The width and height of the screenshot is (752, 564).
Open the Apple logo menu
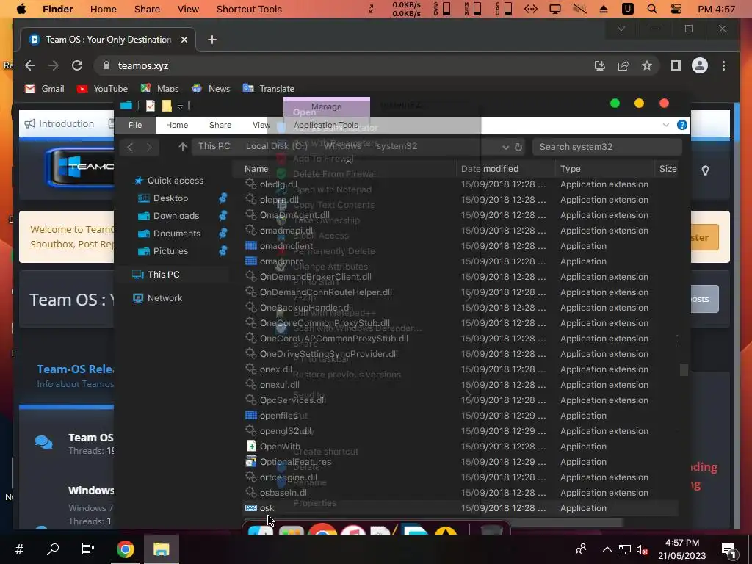click(x=21, y=9)
